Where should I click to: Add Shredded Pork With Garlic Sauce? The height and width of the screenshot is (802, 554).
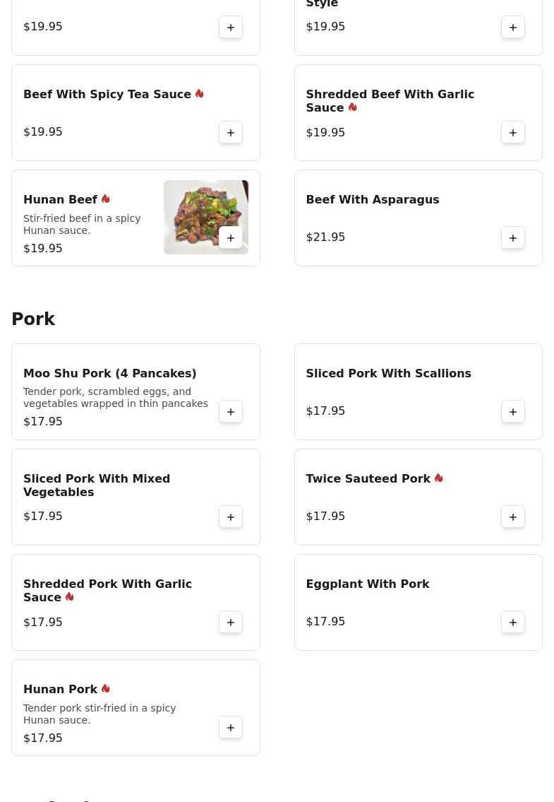(231, 623)
